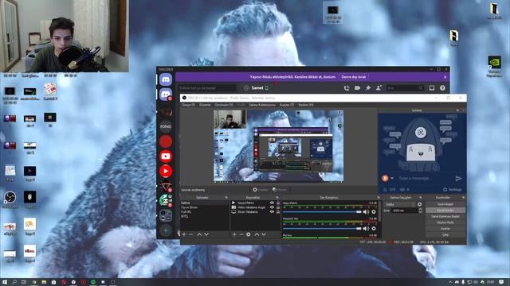Open the Dosya menu in OBS
This screenshot has height=286, width=510.
[x=189, y=105]
